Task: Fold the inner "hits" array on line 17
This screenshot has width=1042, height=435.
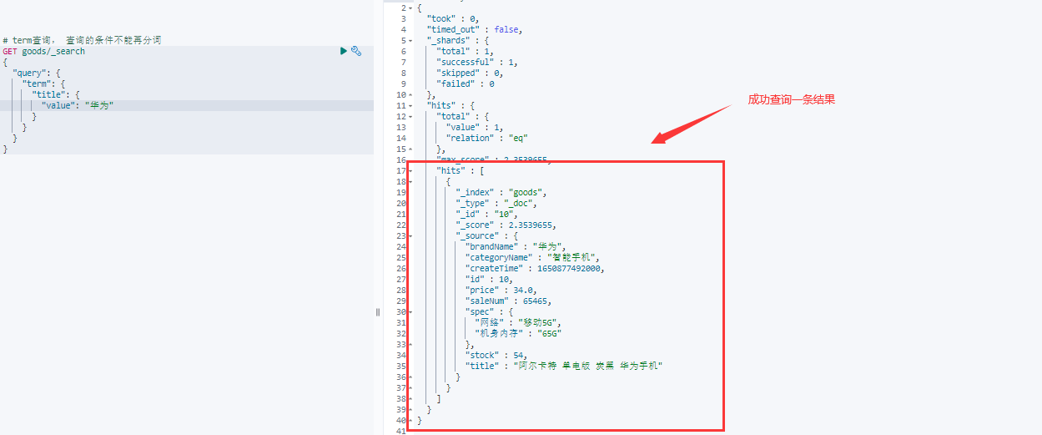Action: coord(410,170)
